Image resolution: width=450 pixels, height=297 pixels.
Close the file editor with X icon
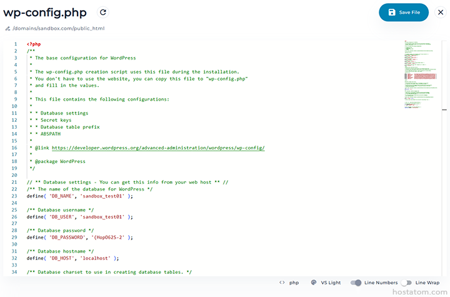(440, 13)
